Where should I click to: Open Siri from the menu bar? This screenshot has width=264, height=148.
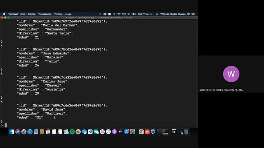189,14
